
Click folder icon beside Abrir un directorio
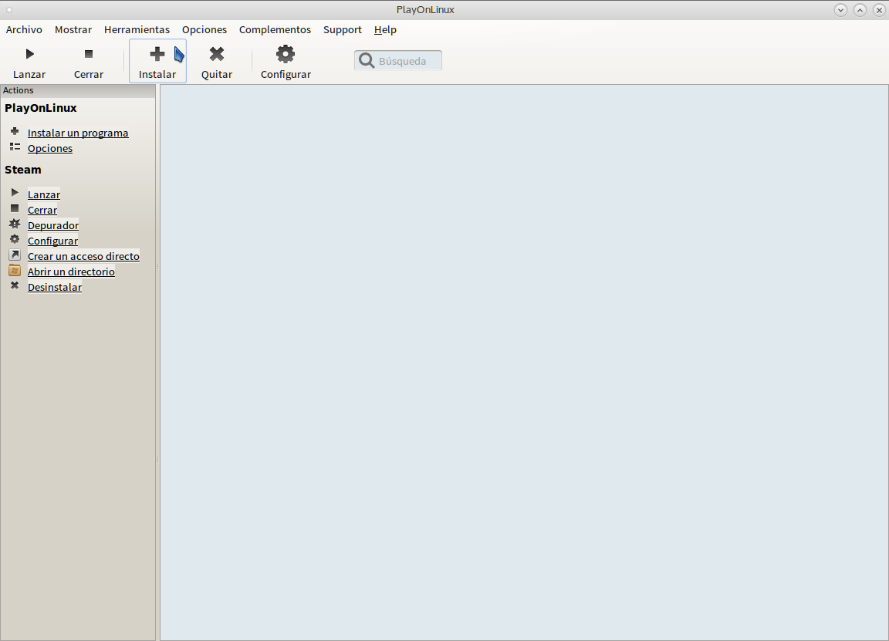coord(15,270)
